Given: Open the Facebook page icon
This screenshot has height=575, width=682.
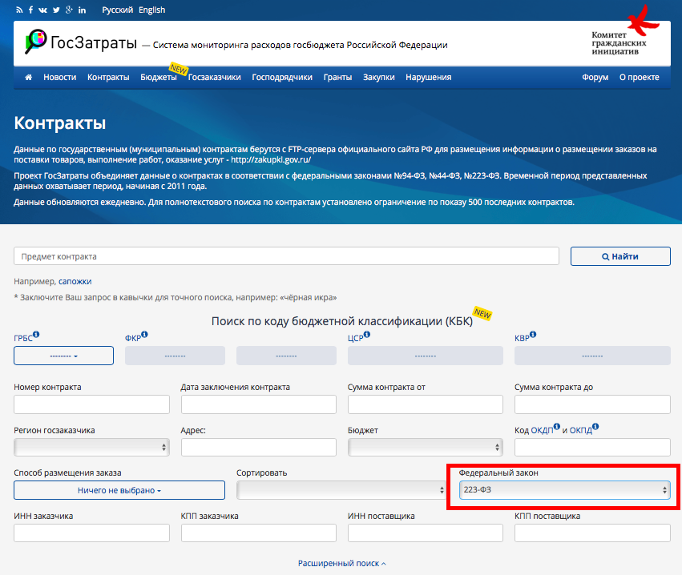Looking at the screenshot, I should tap(30, 10).
